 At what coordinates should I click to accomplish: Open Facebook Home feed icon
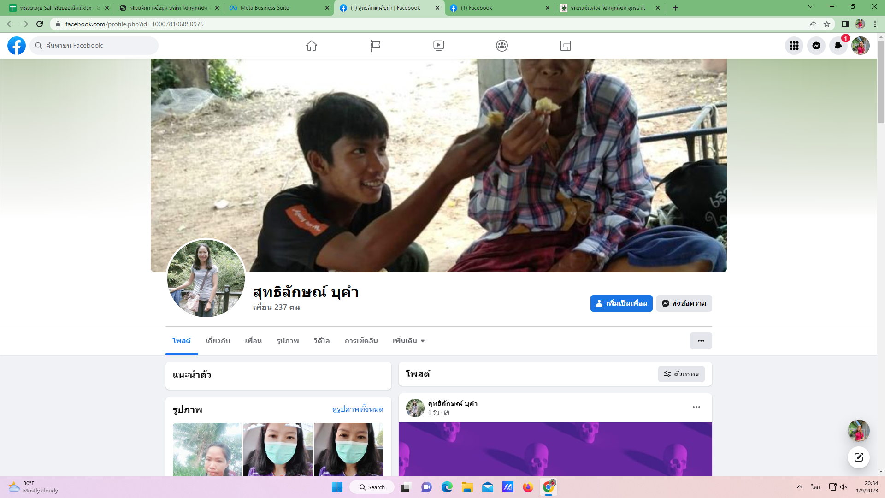(x=312, y=46)
